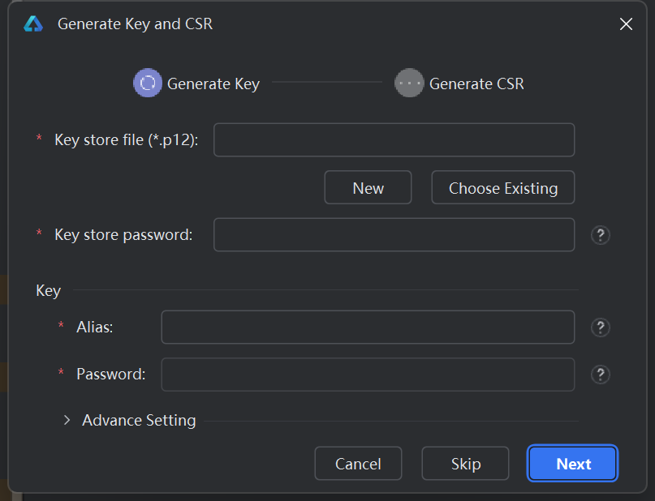The width and height of the screenshot is (655, 501).
Task: Open help icon beside Alias field
Action: (x=601, y=328)
